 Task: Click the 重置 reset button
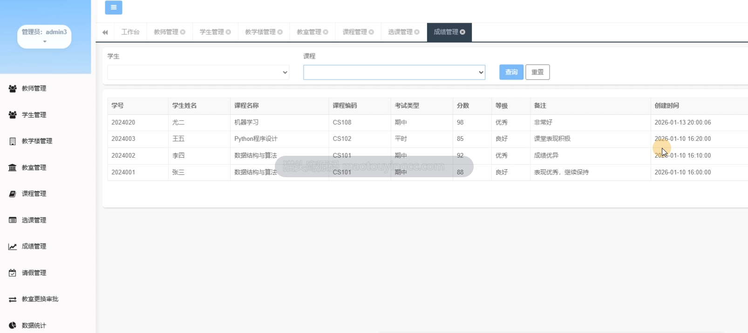(537, 72)
